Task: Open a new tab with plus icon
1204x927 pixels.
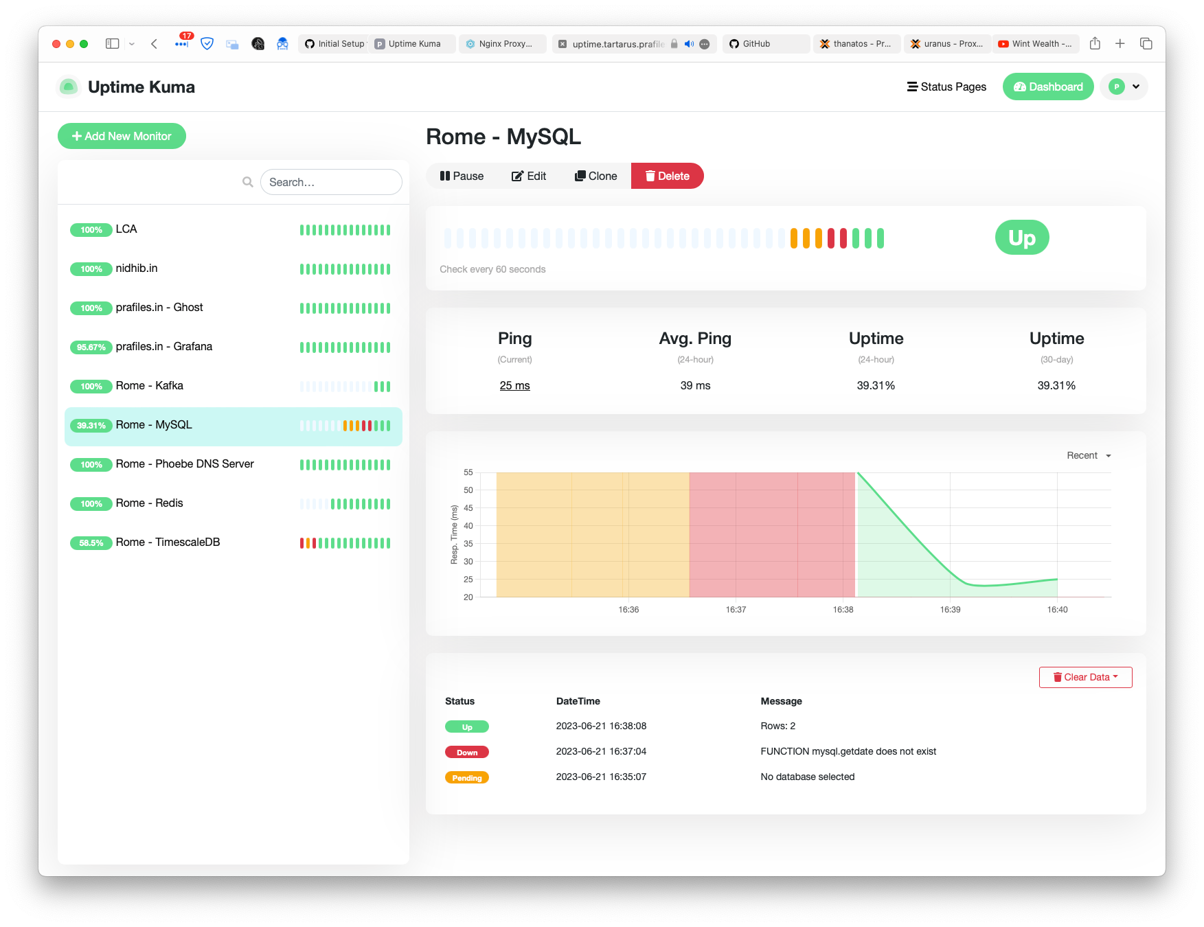Action: click(1120, 43)
